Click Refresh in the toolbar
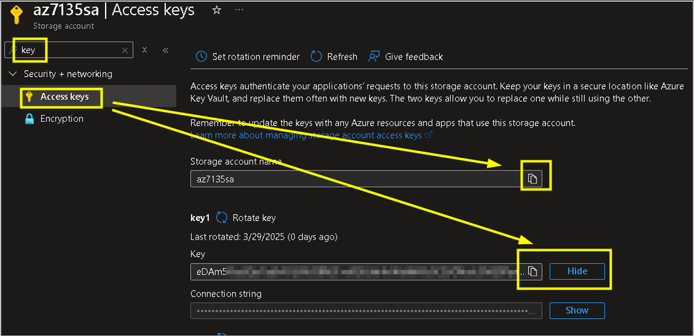This screenshot has width=694, height=336. pyautogui.click(x=333, y=57)
